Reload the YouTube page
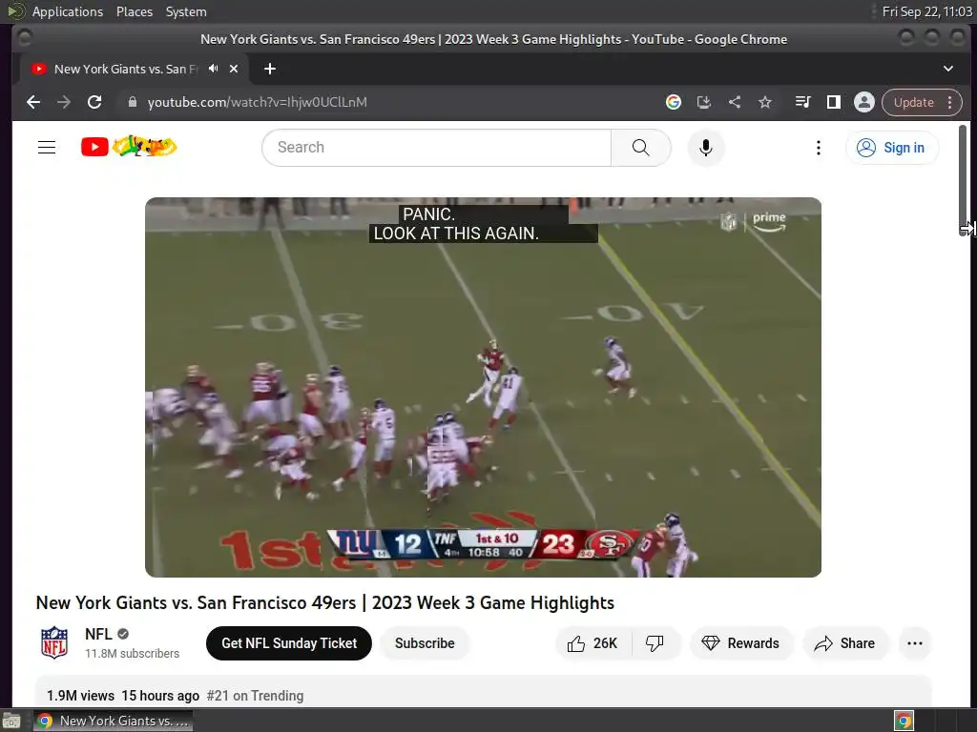The width and height of the screenshot is (977, 732). point(94,102)
